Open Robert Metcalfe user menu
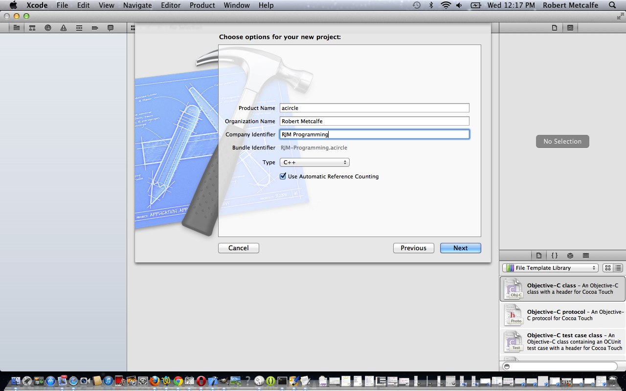Viewport: 626px width, 391px height. pyautogui.click(x=570, y=5)
